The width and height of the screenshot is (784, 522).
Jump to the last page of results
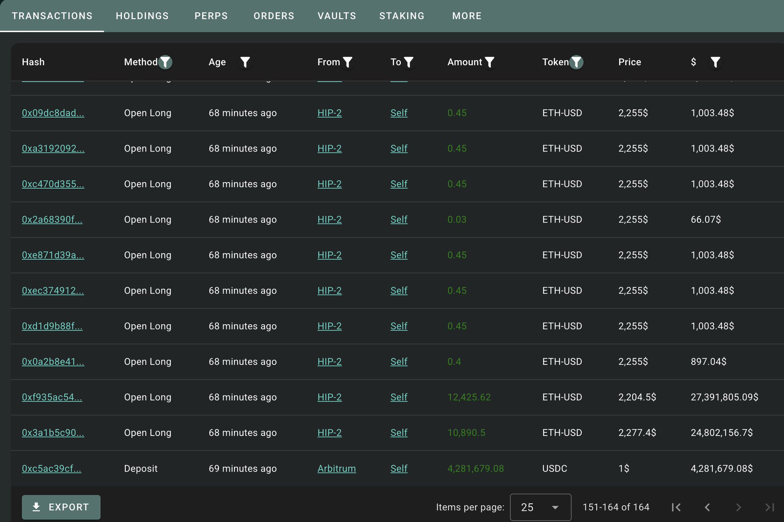pyautogui.click(x=769, y=507)
